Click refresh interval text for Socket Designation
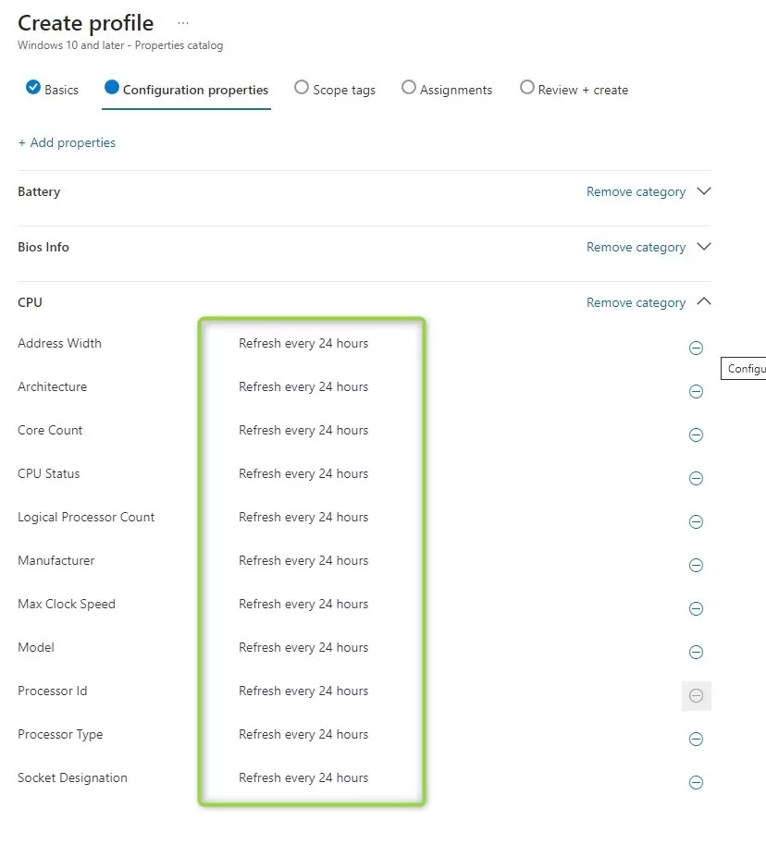This screenshot has width=766, height=844. (303, 778)
